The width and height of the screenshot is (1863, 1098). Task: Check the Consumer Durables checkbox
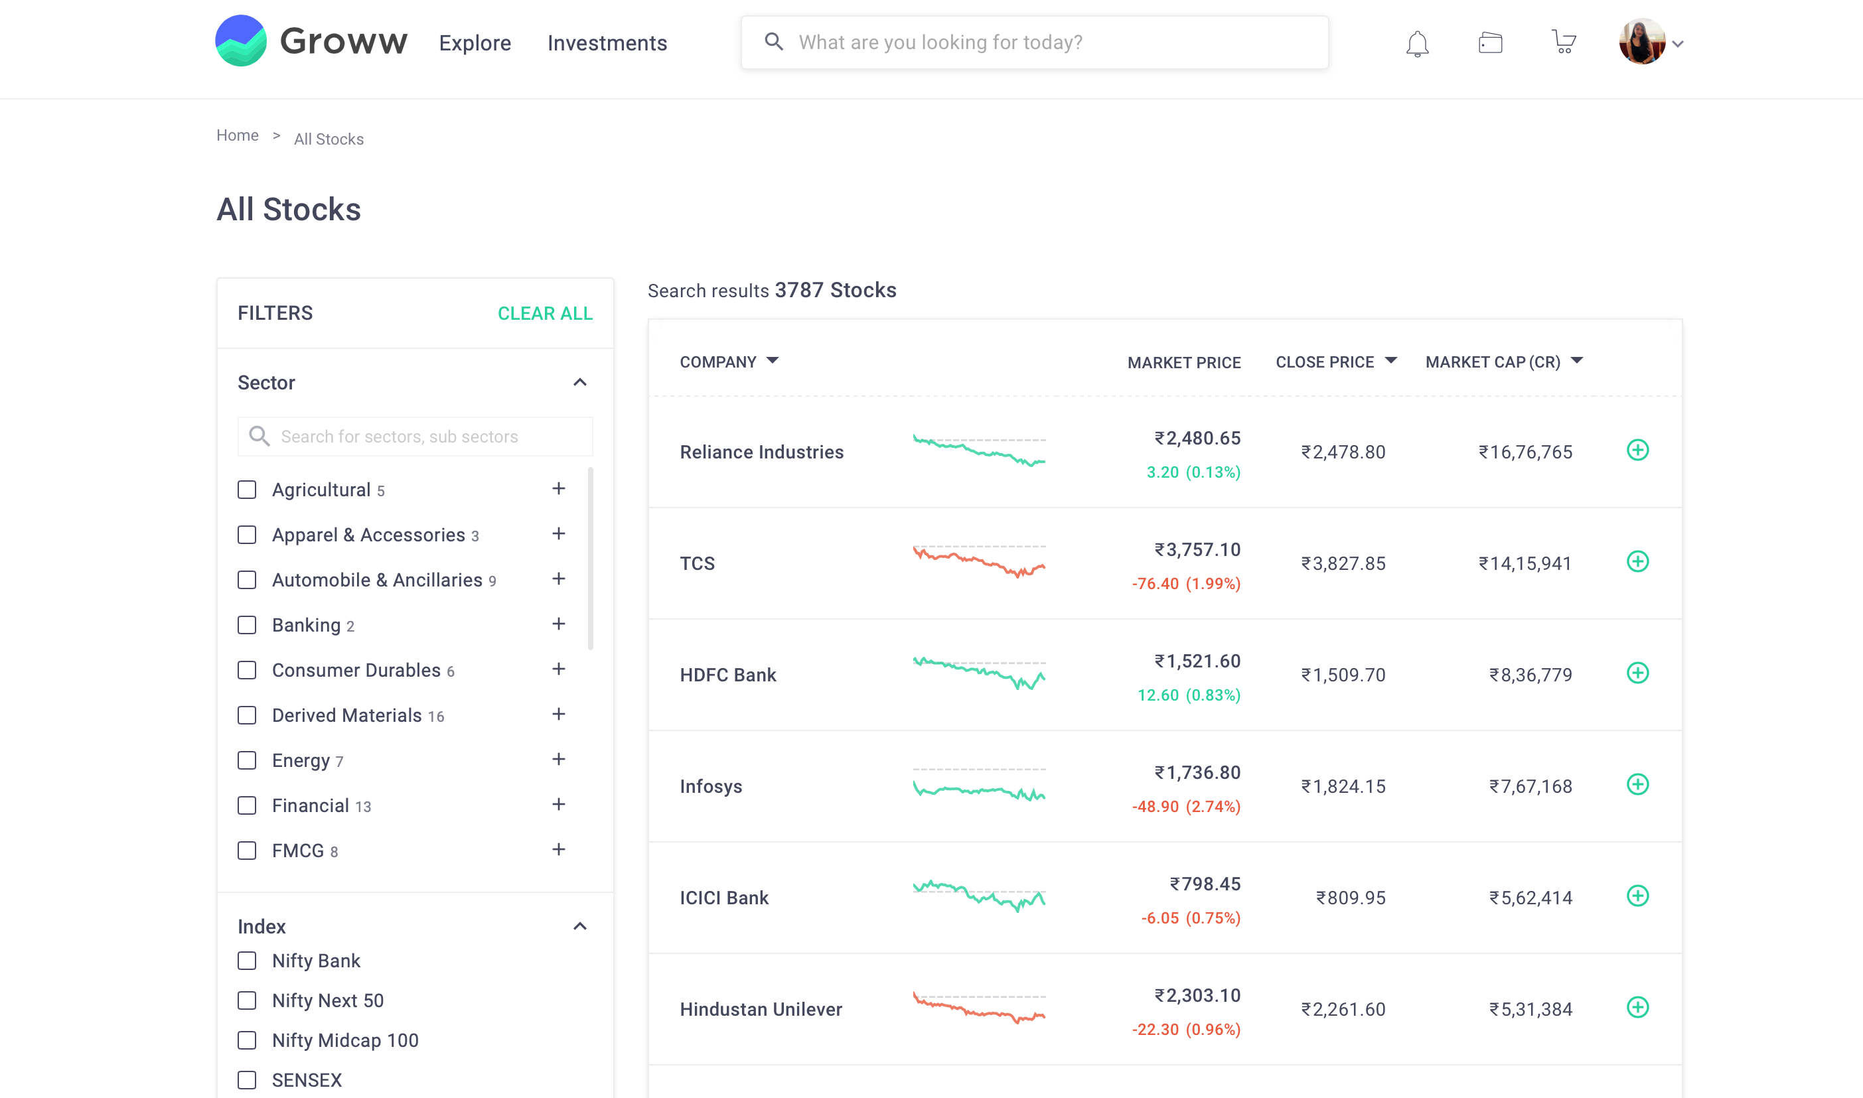[247, 670]
